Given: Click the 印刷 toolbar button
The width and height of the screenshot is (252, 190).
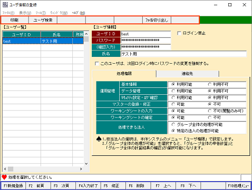Looking at the screenshot, I should 15,20.
